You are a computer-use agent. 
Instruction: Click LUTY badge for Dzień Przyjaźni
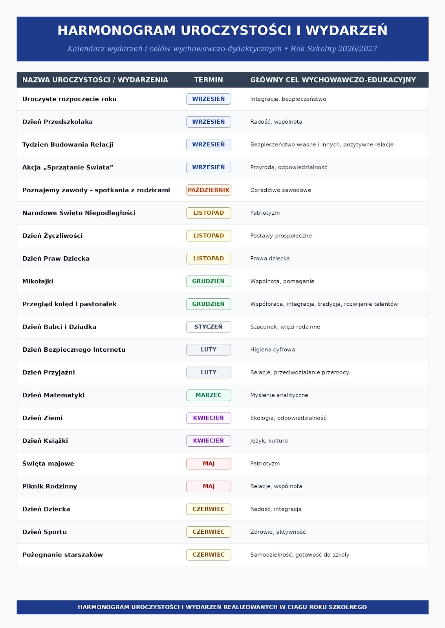coord(209,372)
